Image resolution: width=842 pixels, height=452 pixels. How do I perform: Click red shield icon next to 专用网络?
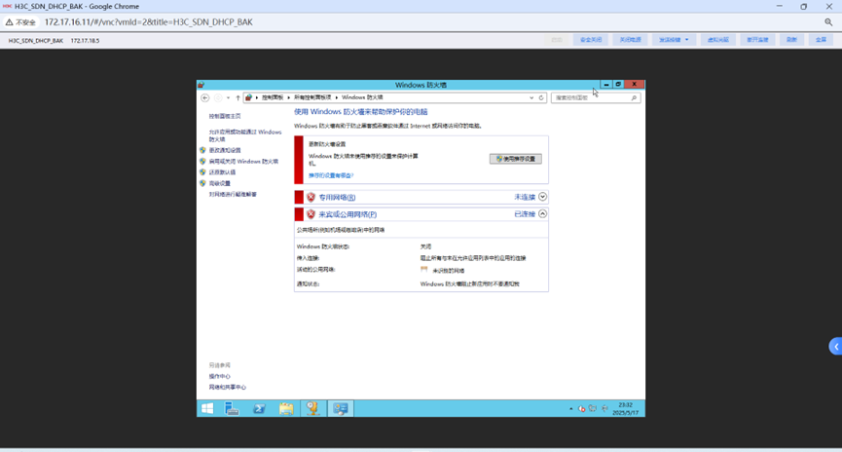(x=311, y=197)
